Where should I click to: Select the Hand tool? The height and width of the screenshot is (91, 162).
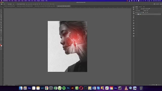1,39
